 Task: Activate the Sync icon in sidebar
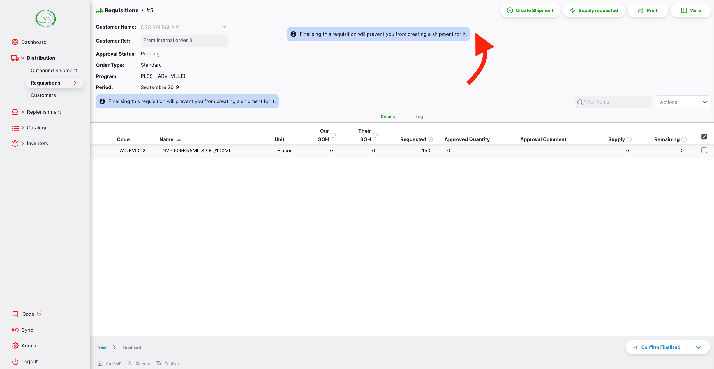15,330
